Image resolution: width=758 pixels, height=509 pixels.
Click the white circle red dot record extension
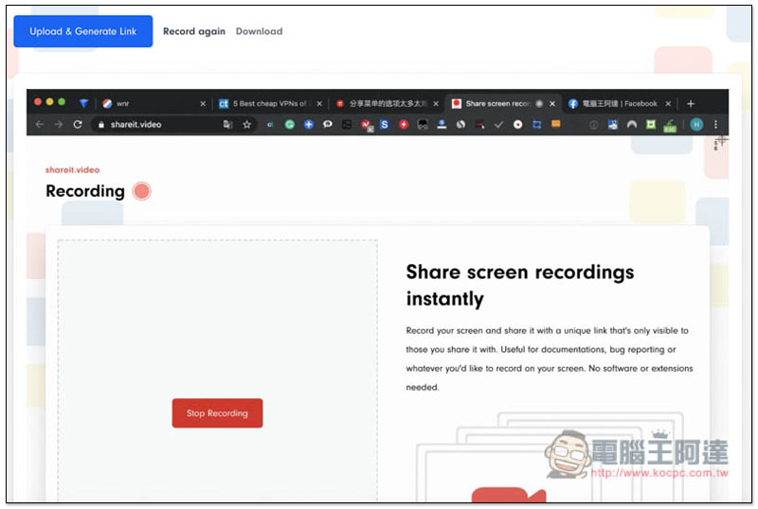517,125
